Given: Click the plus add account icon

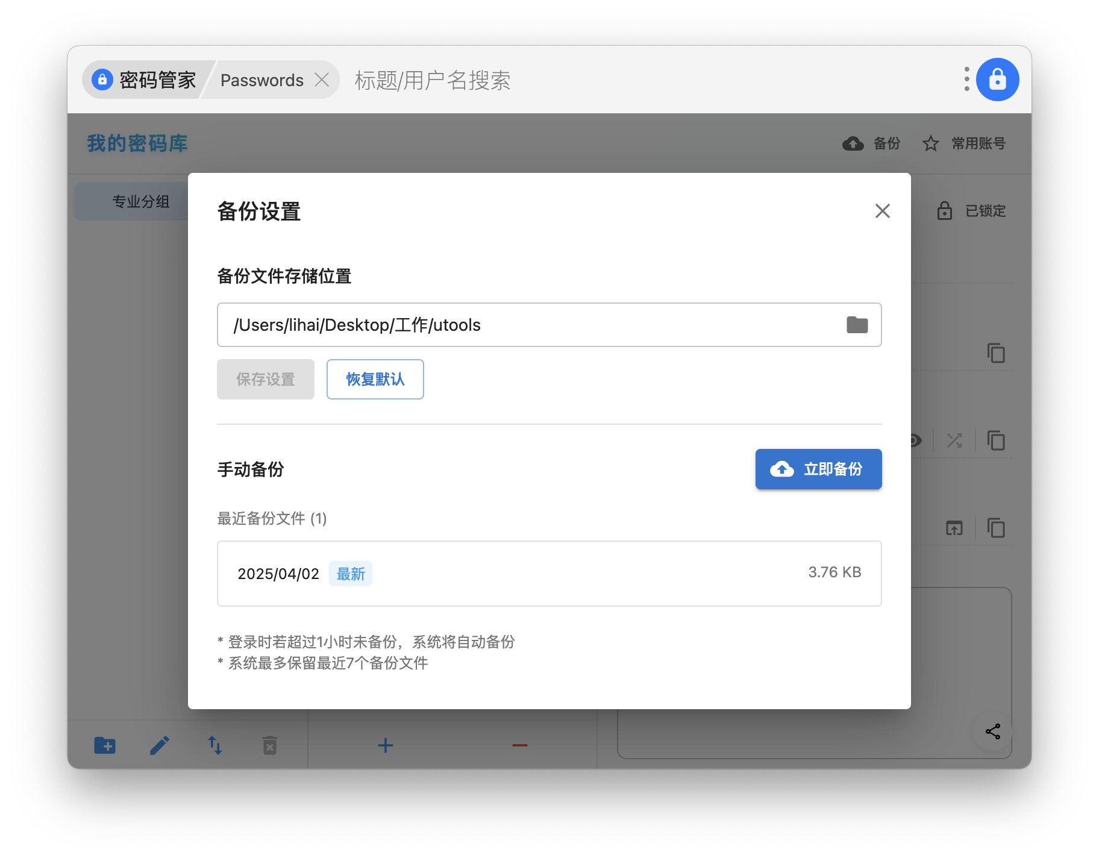Looking at the screenshot, I should 386,745.
